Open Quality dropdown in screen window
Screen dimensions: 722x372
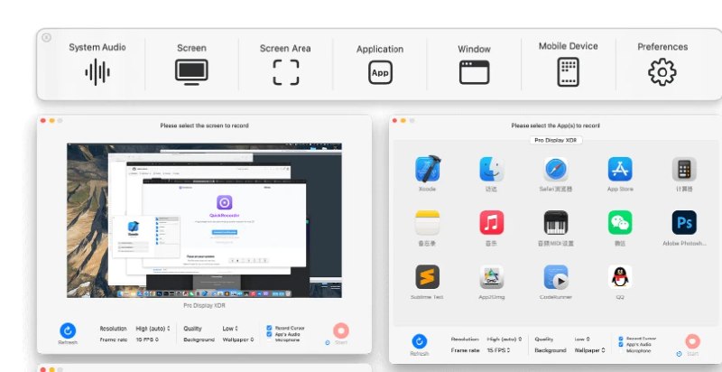pos(230,329)
